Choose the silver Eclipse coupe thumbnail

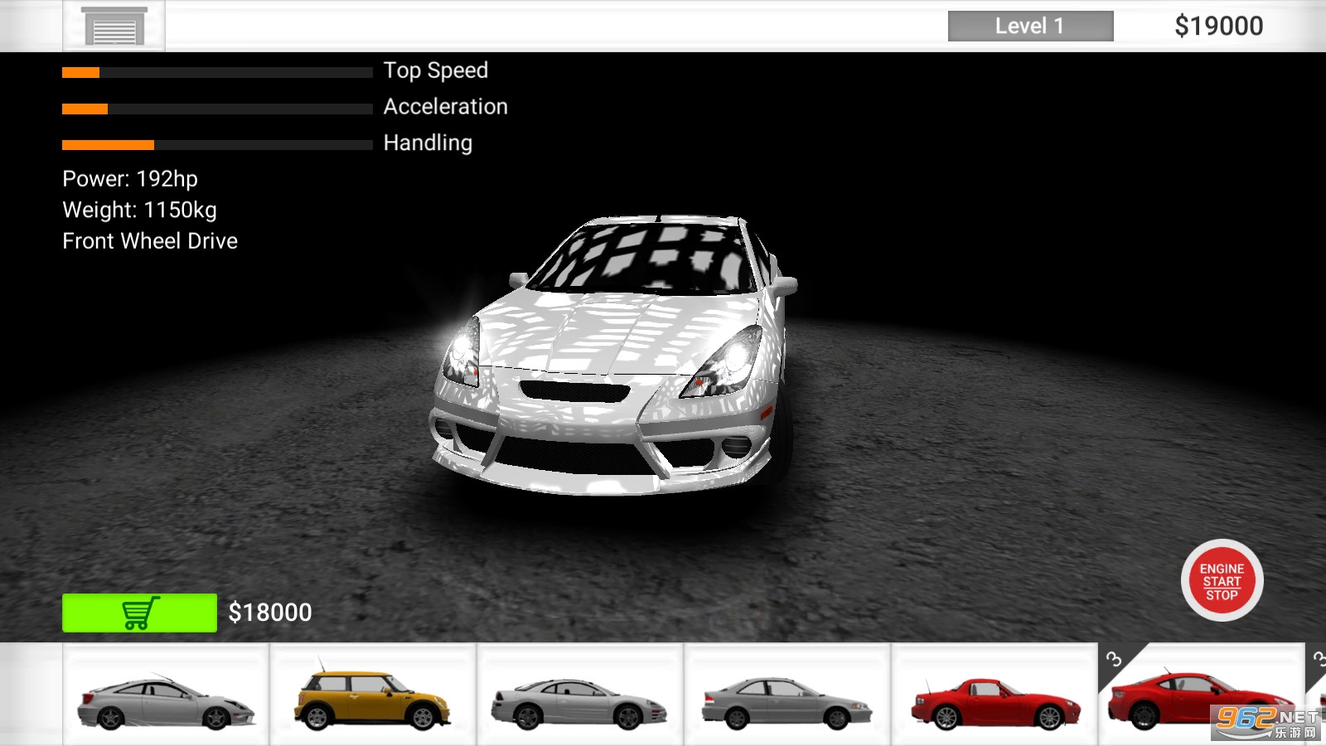tap(580, 695)
